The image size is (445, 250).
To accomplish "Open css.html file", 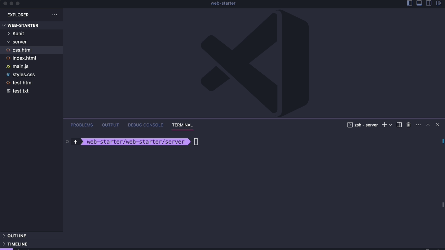I will pyautogui.click(x=32, y=50).
